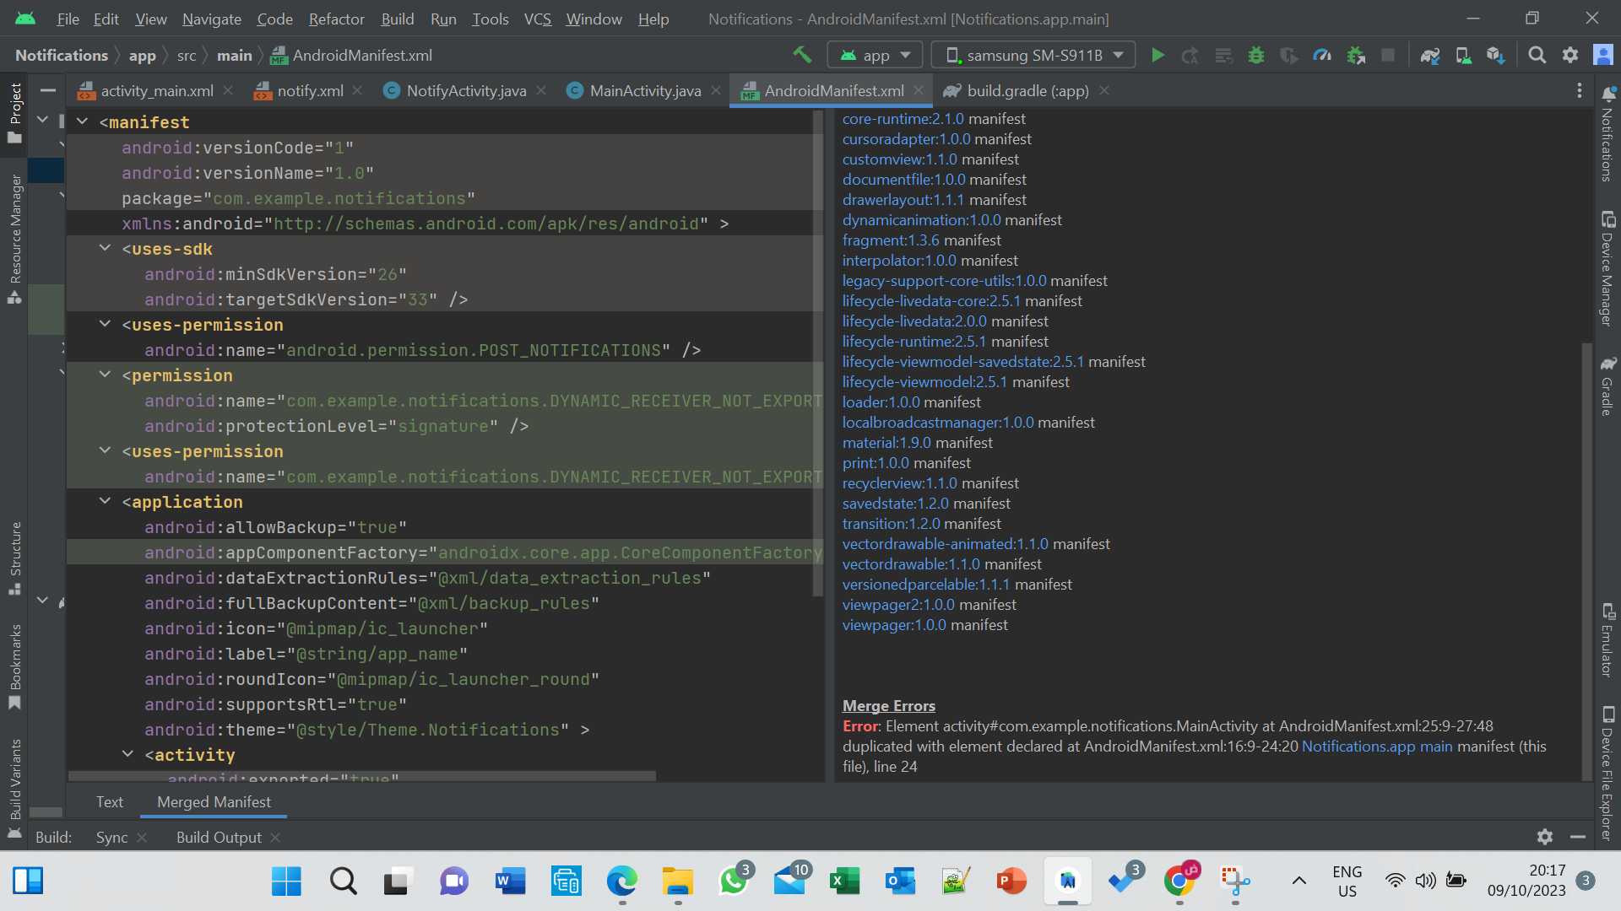Open Device Manager toolbar icon
Viewport: 1621px width, 911px height.
tap(1463, 55)
